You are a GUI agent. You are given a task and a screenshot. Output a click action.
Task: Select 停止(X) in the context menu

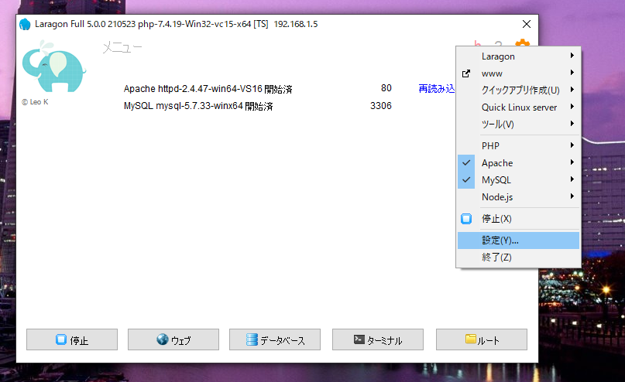point(518,219)
